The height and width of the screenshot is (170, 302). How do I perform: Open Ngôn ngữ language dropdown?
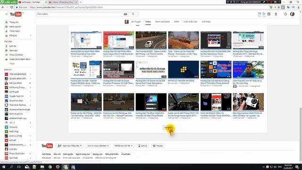(70, 146)
